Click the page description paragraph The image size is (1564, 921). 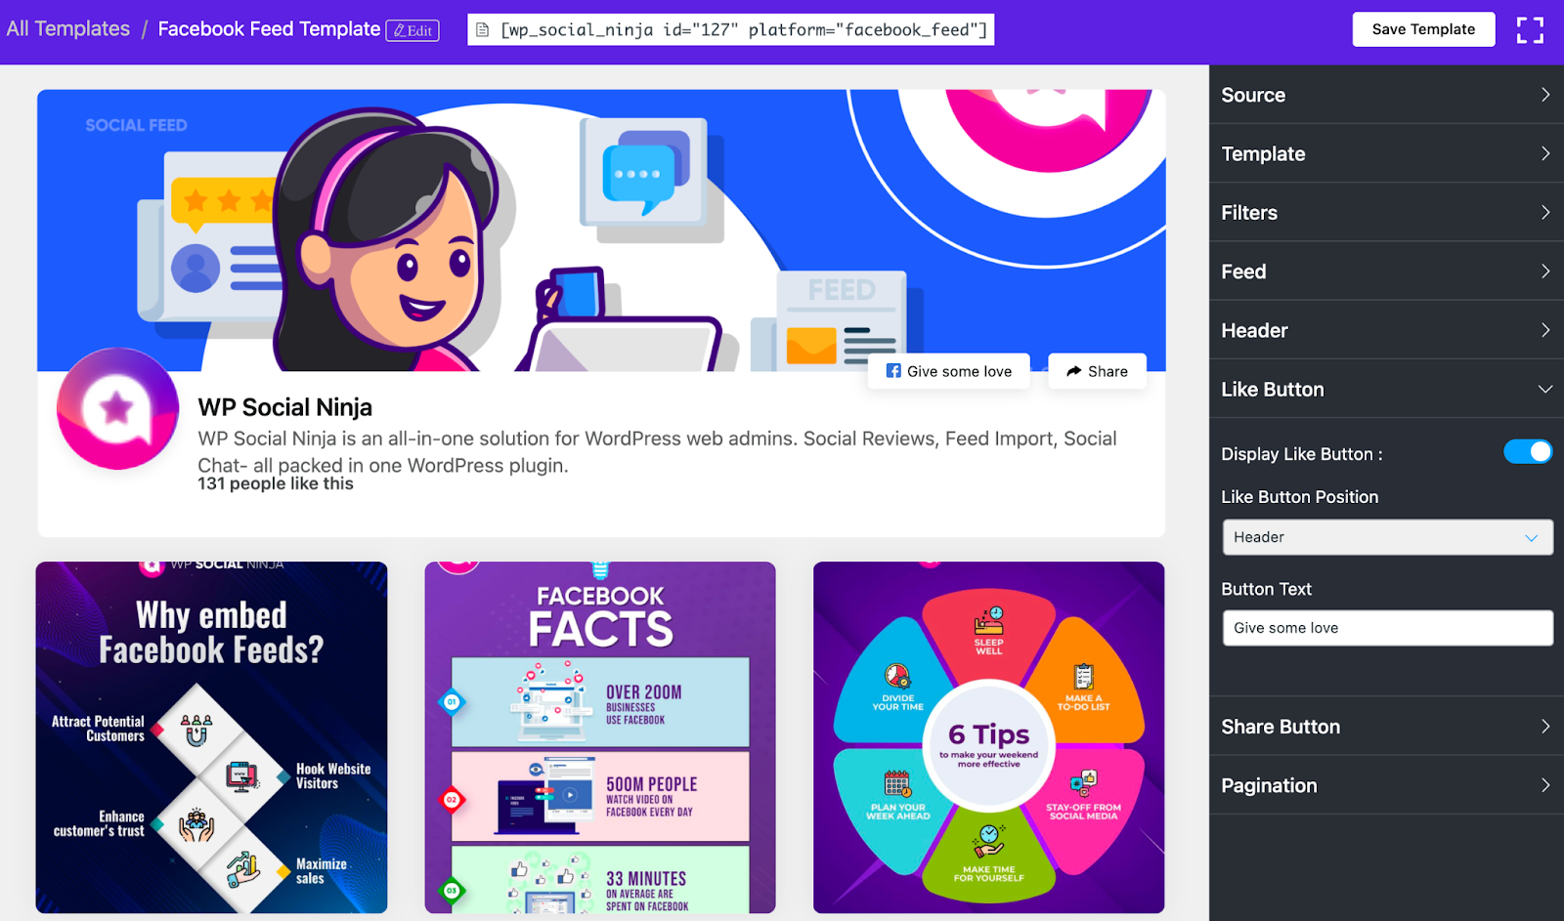[x=657, y=452]
